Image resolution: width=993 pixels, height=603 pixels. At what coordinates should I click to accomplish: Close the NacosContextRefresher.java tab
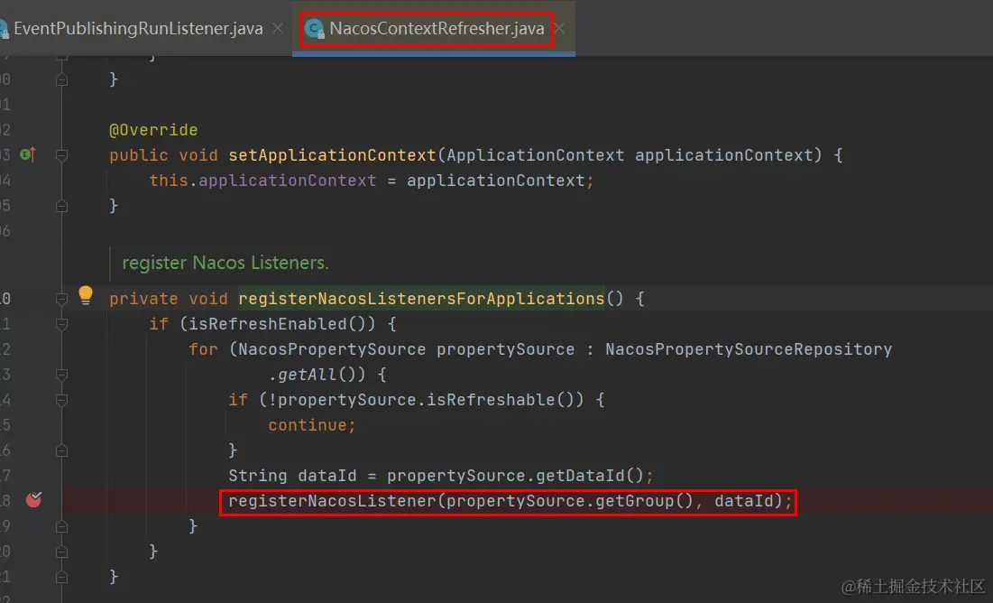click(x=560, y=29)
